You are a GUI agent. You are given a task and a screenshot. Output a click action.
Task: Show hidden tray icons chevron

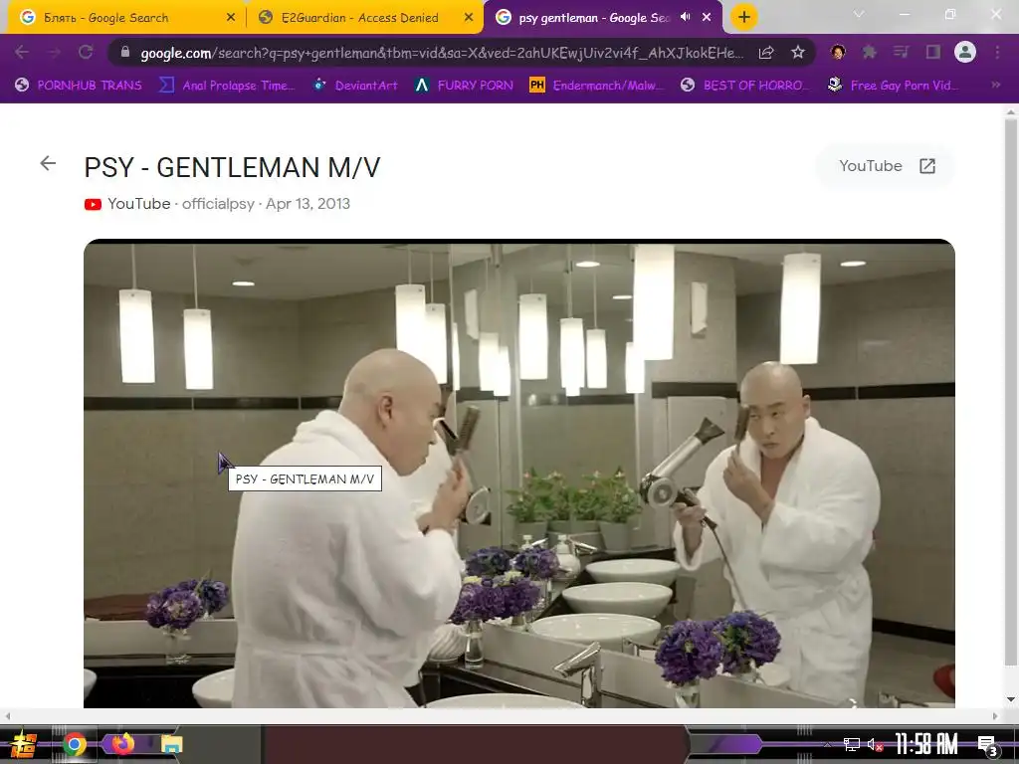pos(827,744)
